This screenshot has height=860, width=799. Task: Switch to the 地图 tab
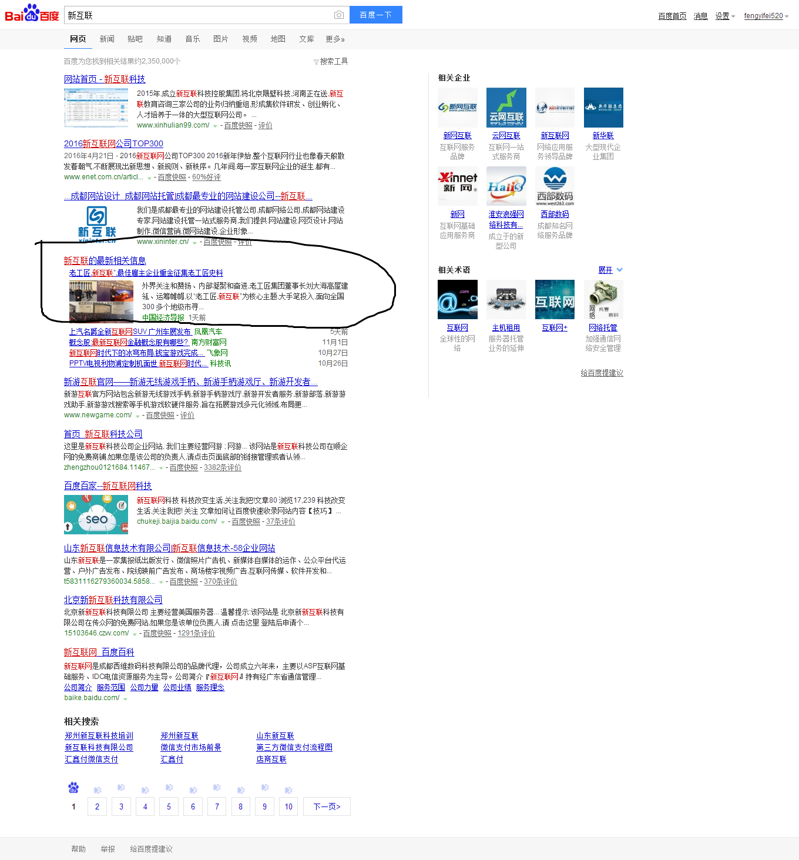point(278,39)
